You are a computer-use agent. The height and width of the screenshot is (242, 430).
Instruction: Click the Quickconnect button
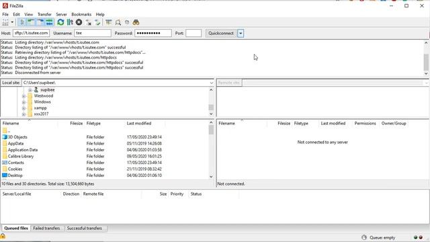(x=221, y=34)
